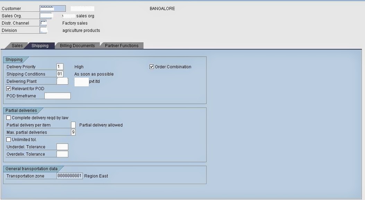Focus the Division input field
365x200 pixels.
pos(43,30)
